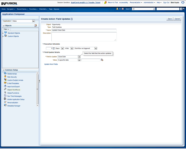Collapse the Field Update Details section
The image size is (186, 149).
pos(43,52)
